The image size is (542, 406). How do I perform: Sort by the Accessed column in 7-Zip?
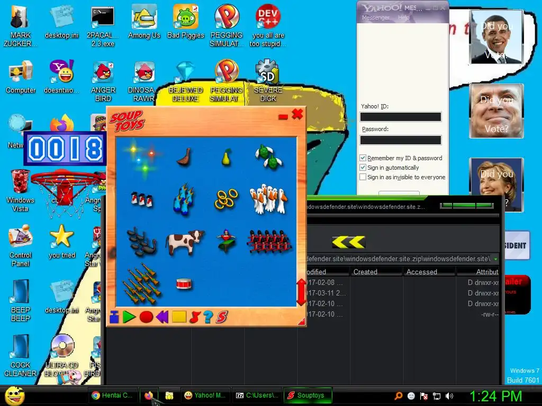point(430,272)
